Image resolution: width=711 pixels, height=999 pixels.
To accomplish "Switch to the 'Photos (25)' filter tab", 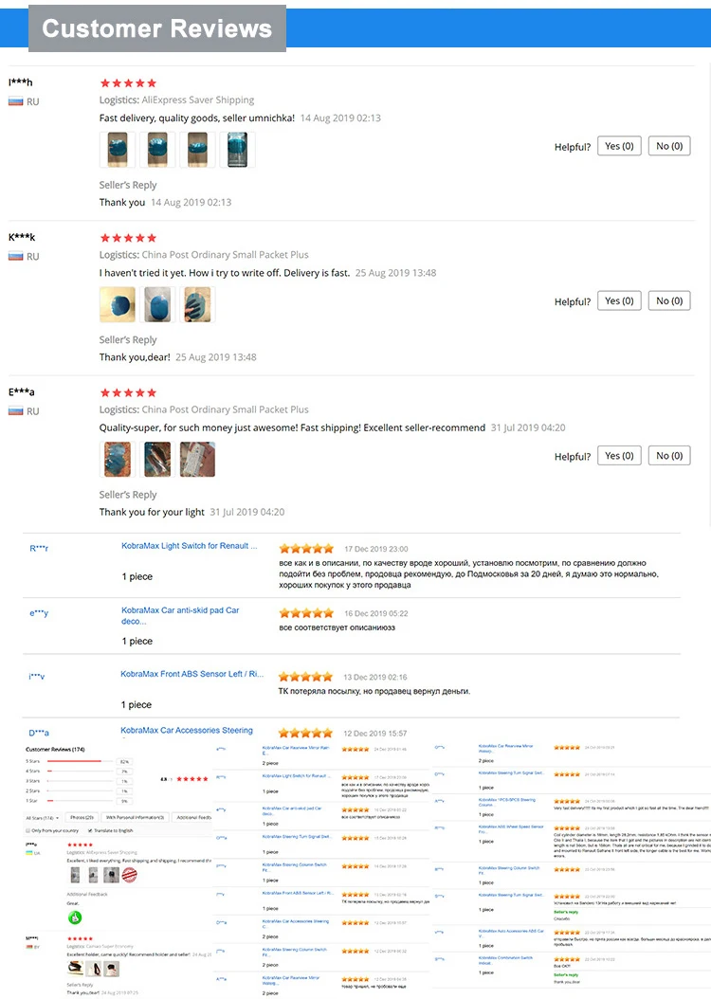I will coord(82,817).
